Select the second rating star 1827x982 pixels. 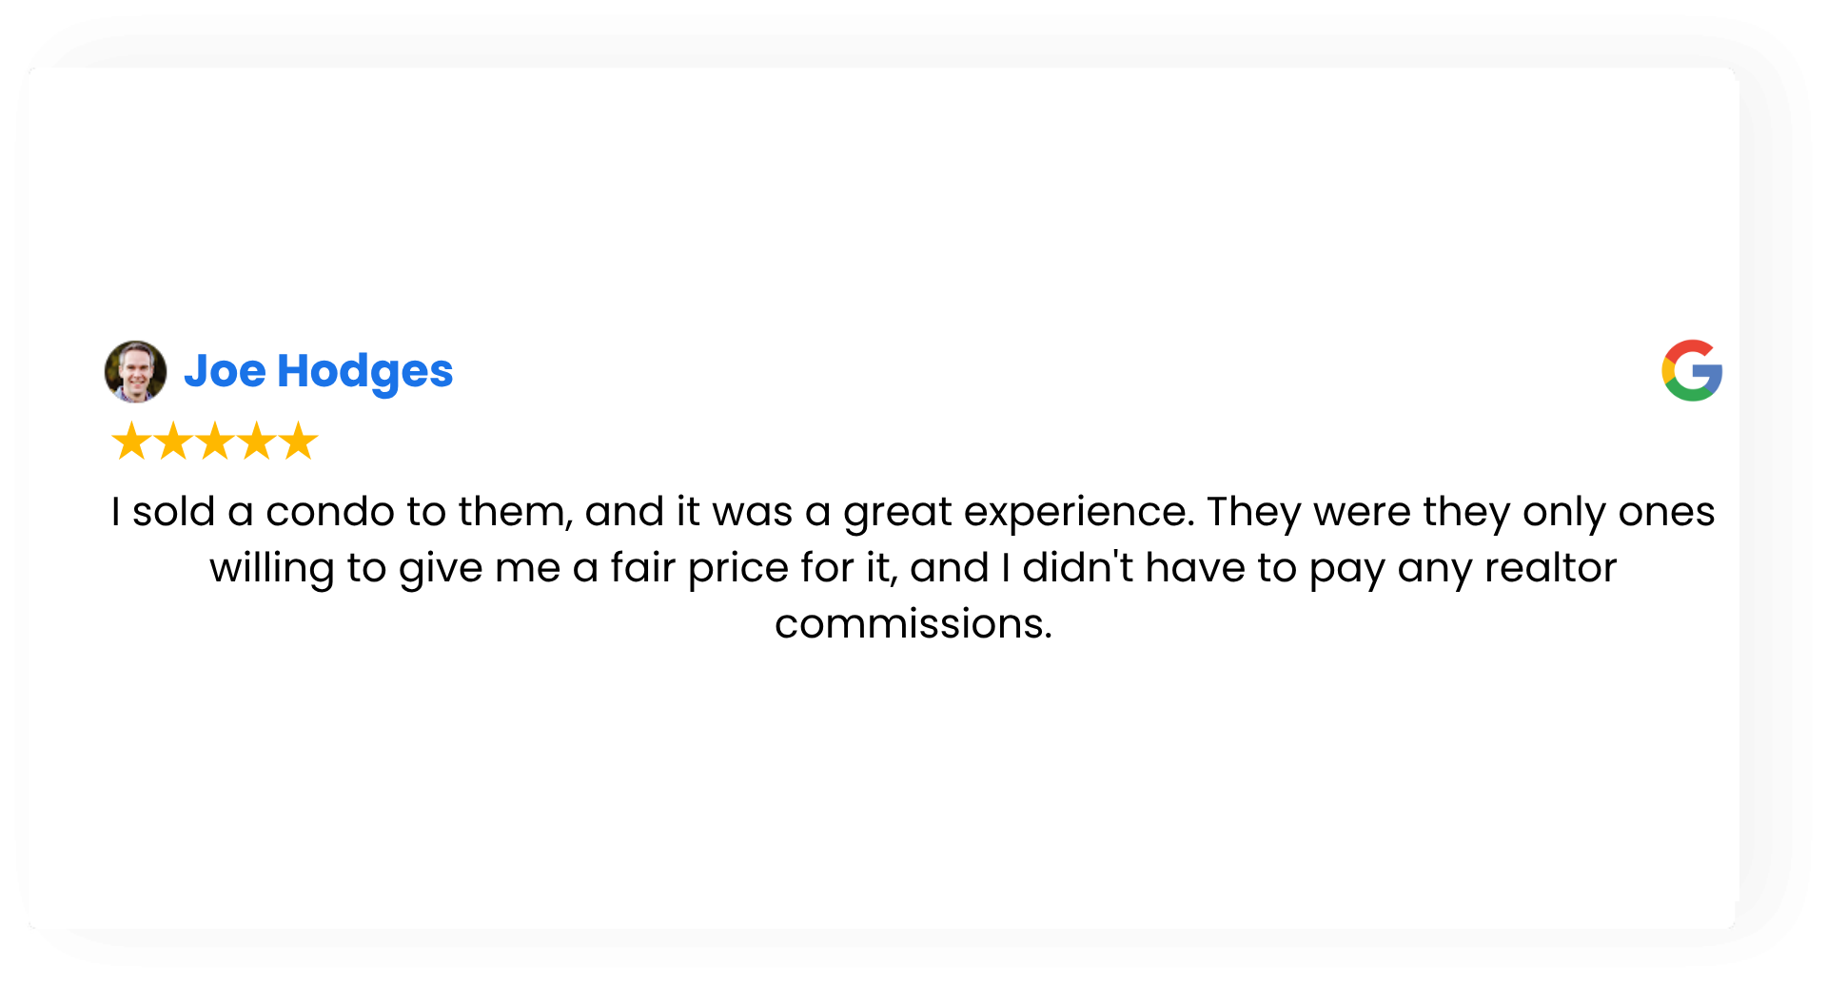[173, 442]
